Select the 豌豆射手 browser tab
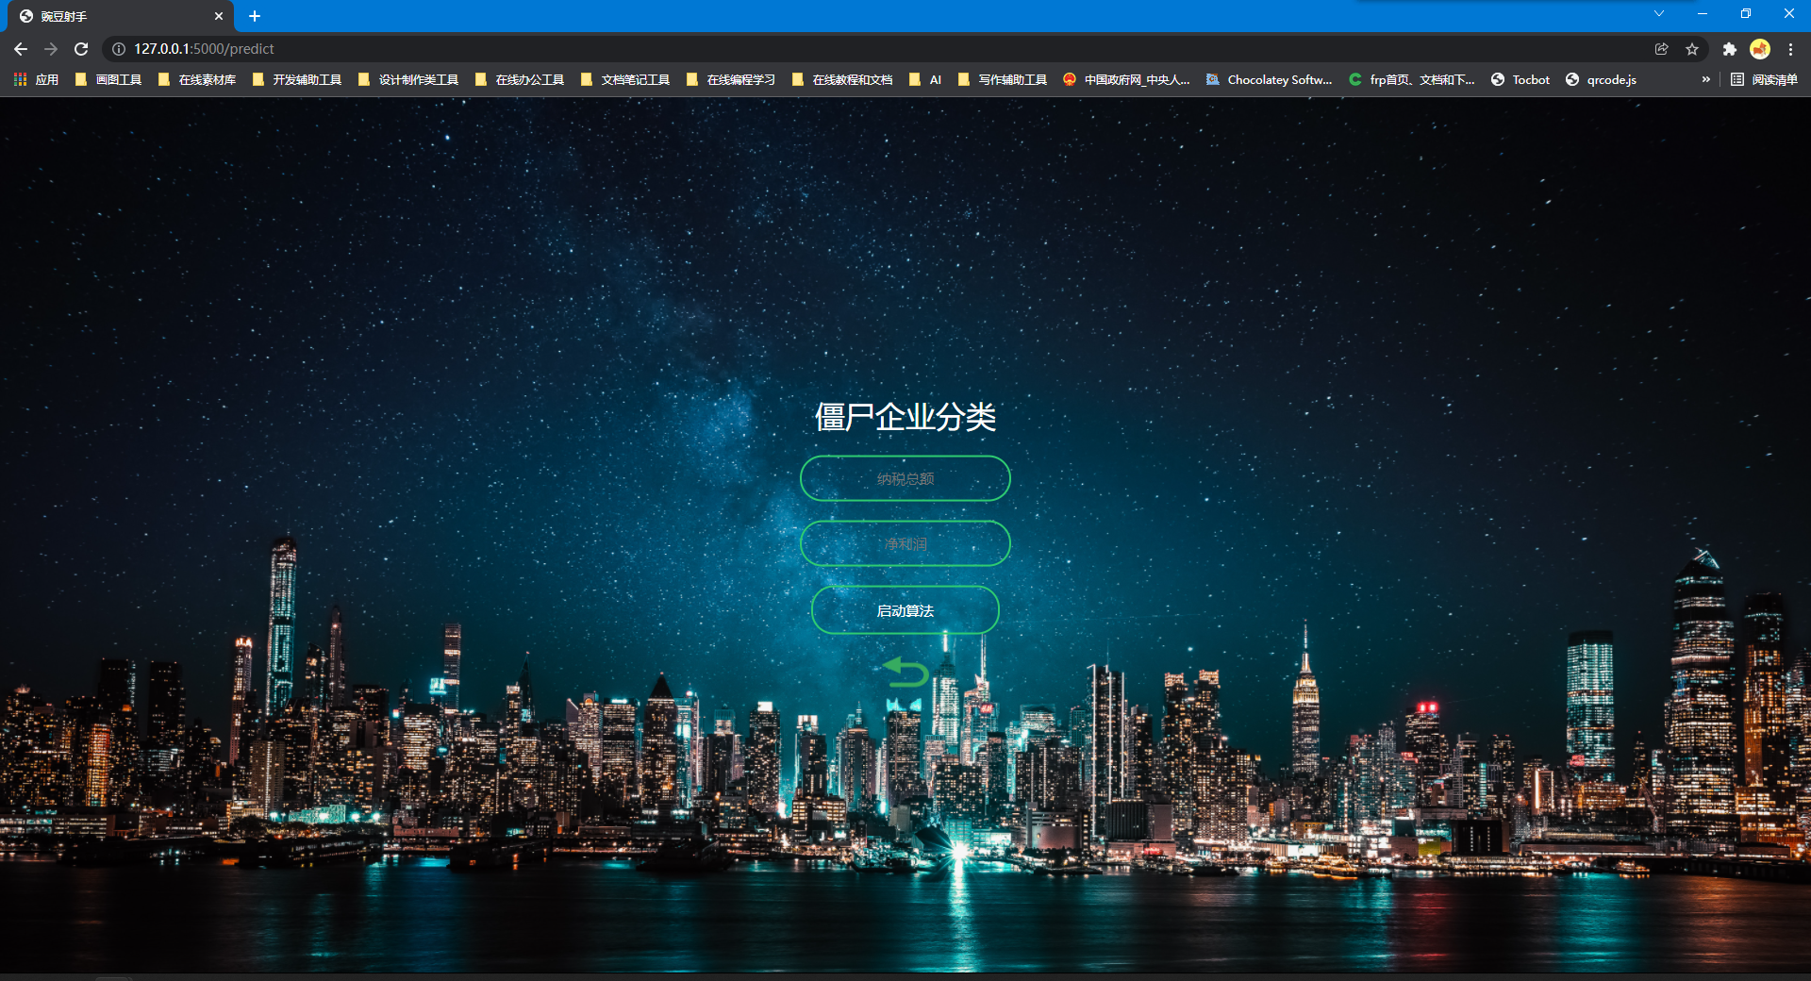This screenshot has width=1811, height=981. click(x=121, y=16)
